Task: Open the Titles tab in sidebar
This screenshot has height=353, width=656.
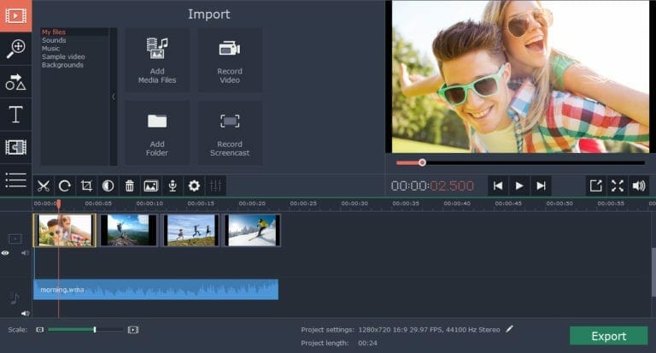Action: coord(15,115)
